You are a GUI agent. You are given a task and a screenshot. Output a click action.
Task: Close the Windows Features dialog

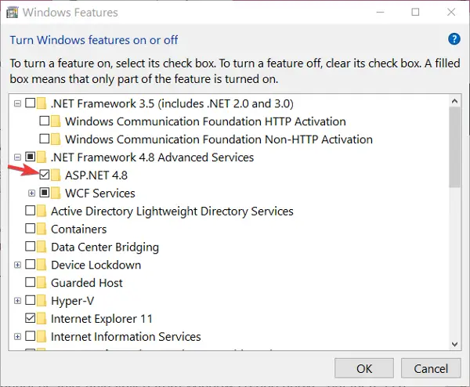point(451,12)
